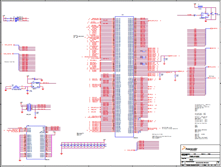Click the blue reset supervisor IC box

click(x=36, y=85)
